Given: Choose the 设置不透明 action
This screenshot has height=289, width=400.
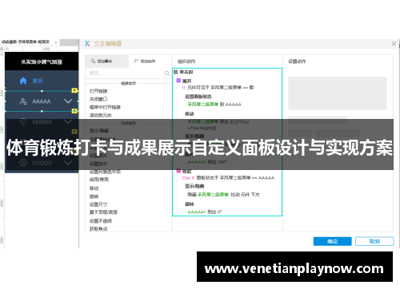Looking at the screenshot, I should coord(101,221).
